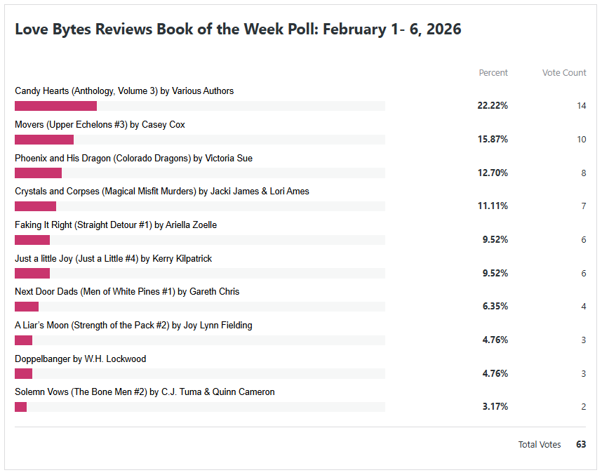Click the Movers by Casey Cox entry
602x475 pixels.
pyautogui.click(x=100, y=125)
